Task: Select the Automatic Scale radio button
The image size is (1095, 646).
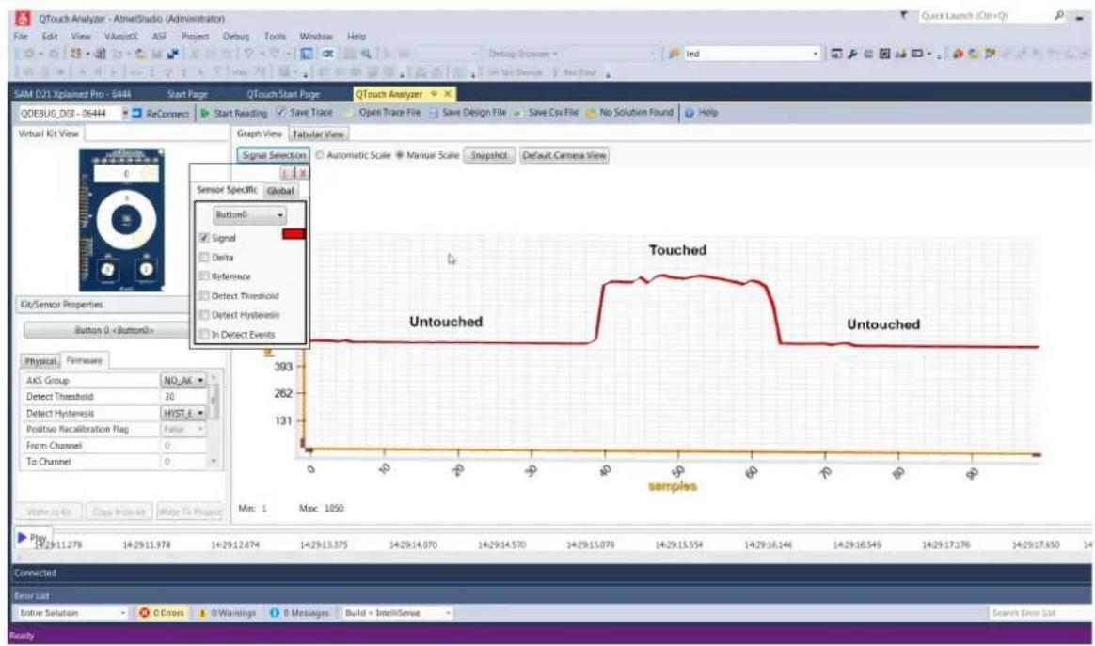Action: click(x=320, y=155)
